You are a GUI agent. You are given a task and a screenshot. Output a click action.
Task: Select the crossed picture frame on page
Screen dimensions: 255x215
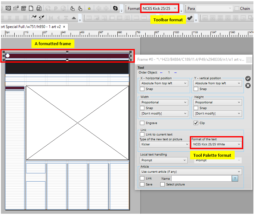pos(77,123)
